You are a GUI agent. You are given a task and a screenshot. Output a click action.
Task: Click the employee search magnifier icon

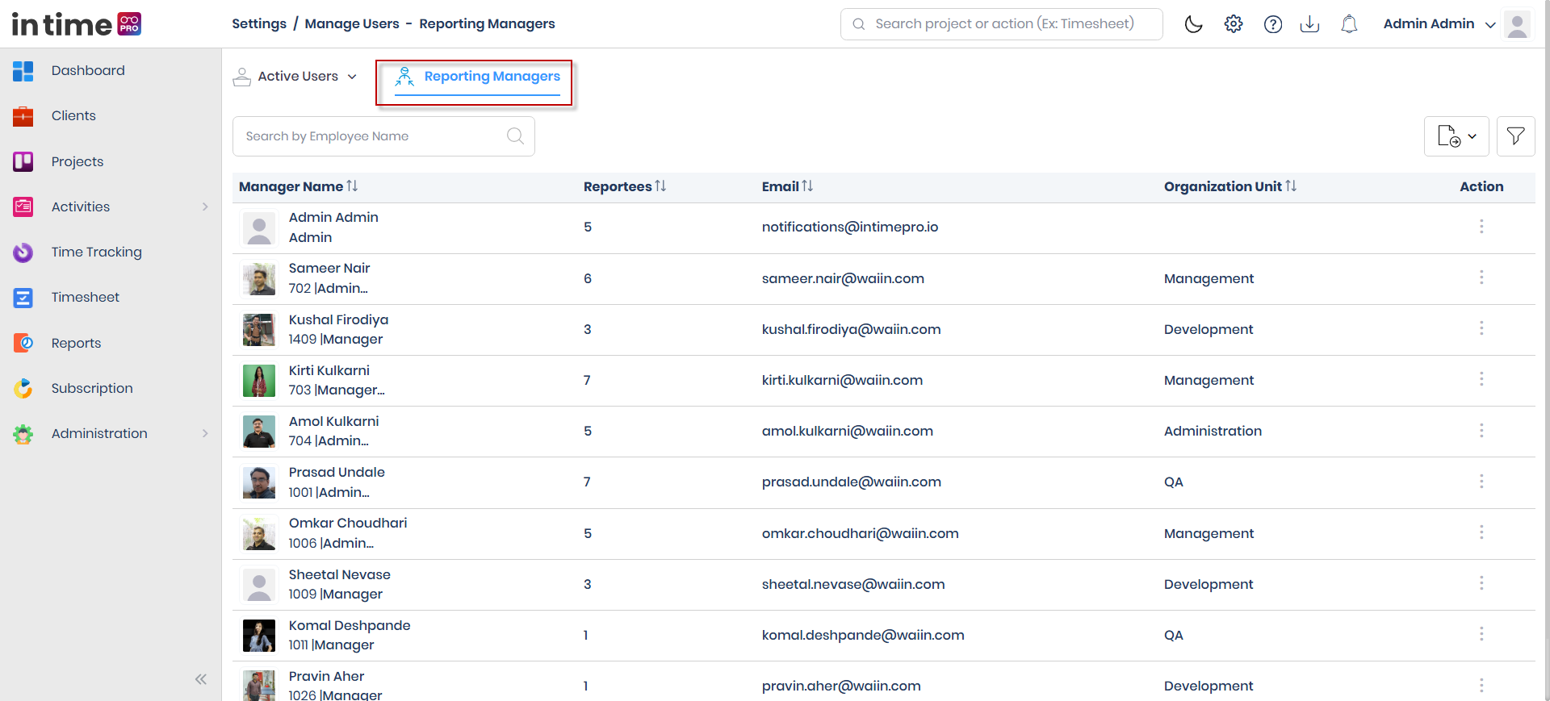click(x=515, y=136)
